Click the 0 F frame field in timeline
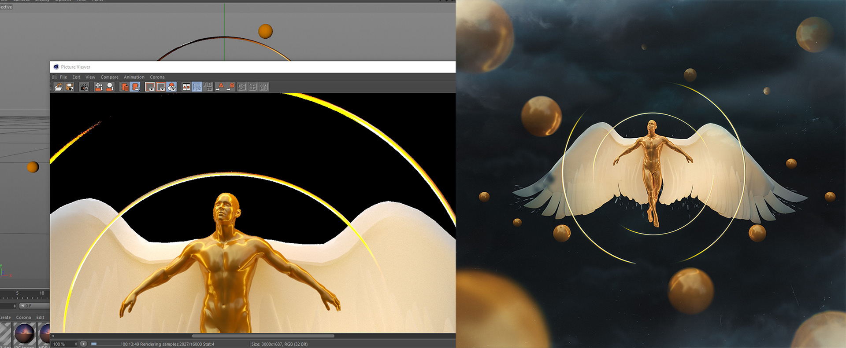 [34, 306]
